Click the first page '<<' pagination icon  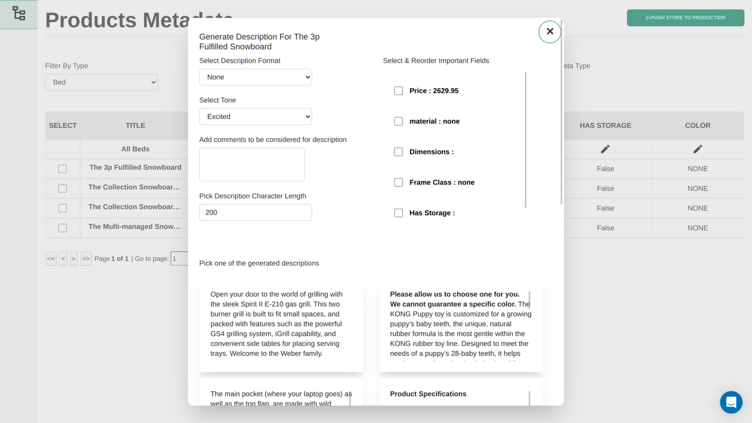(x=51, y=258)
